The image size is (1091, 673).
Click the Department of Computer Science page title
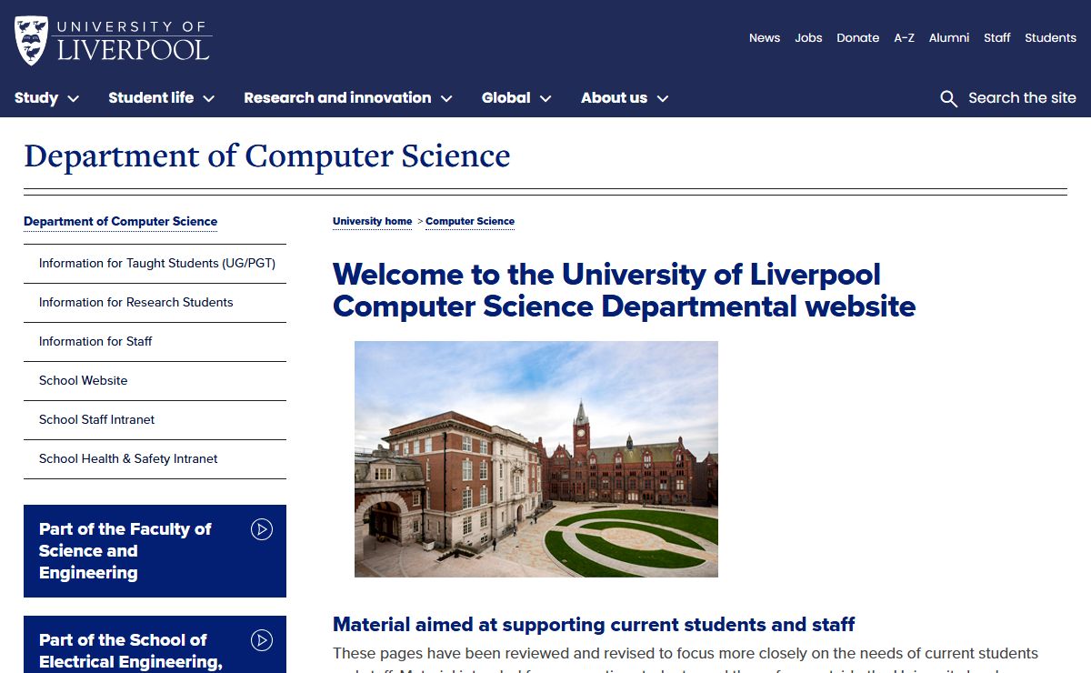tap(267, 156)
